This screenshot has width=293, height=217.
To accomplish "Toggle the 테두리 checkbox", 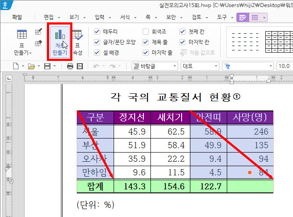I will pyautogui.click(x=97, y=32).
